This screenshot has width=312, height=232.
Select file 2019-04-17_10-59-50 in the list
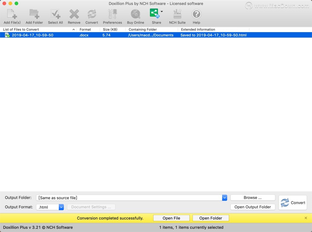[x=33, y=35]
